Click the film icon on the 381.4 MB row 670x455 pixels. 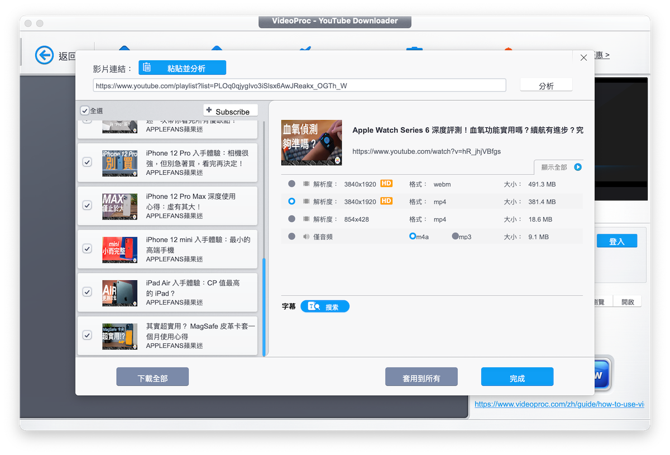pyautogui.click(x=307, y=202)
